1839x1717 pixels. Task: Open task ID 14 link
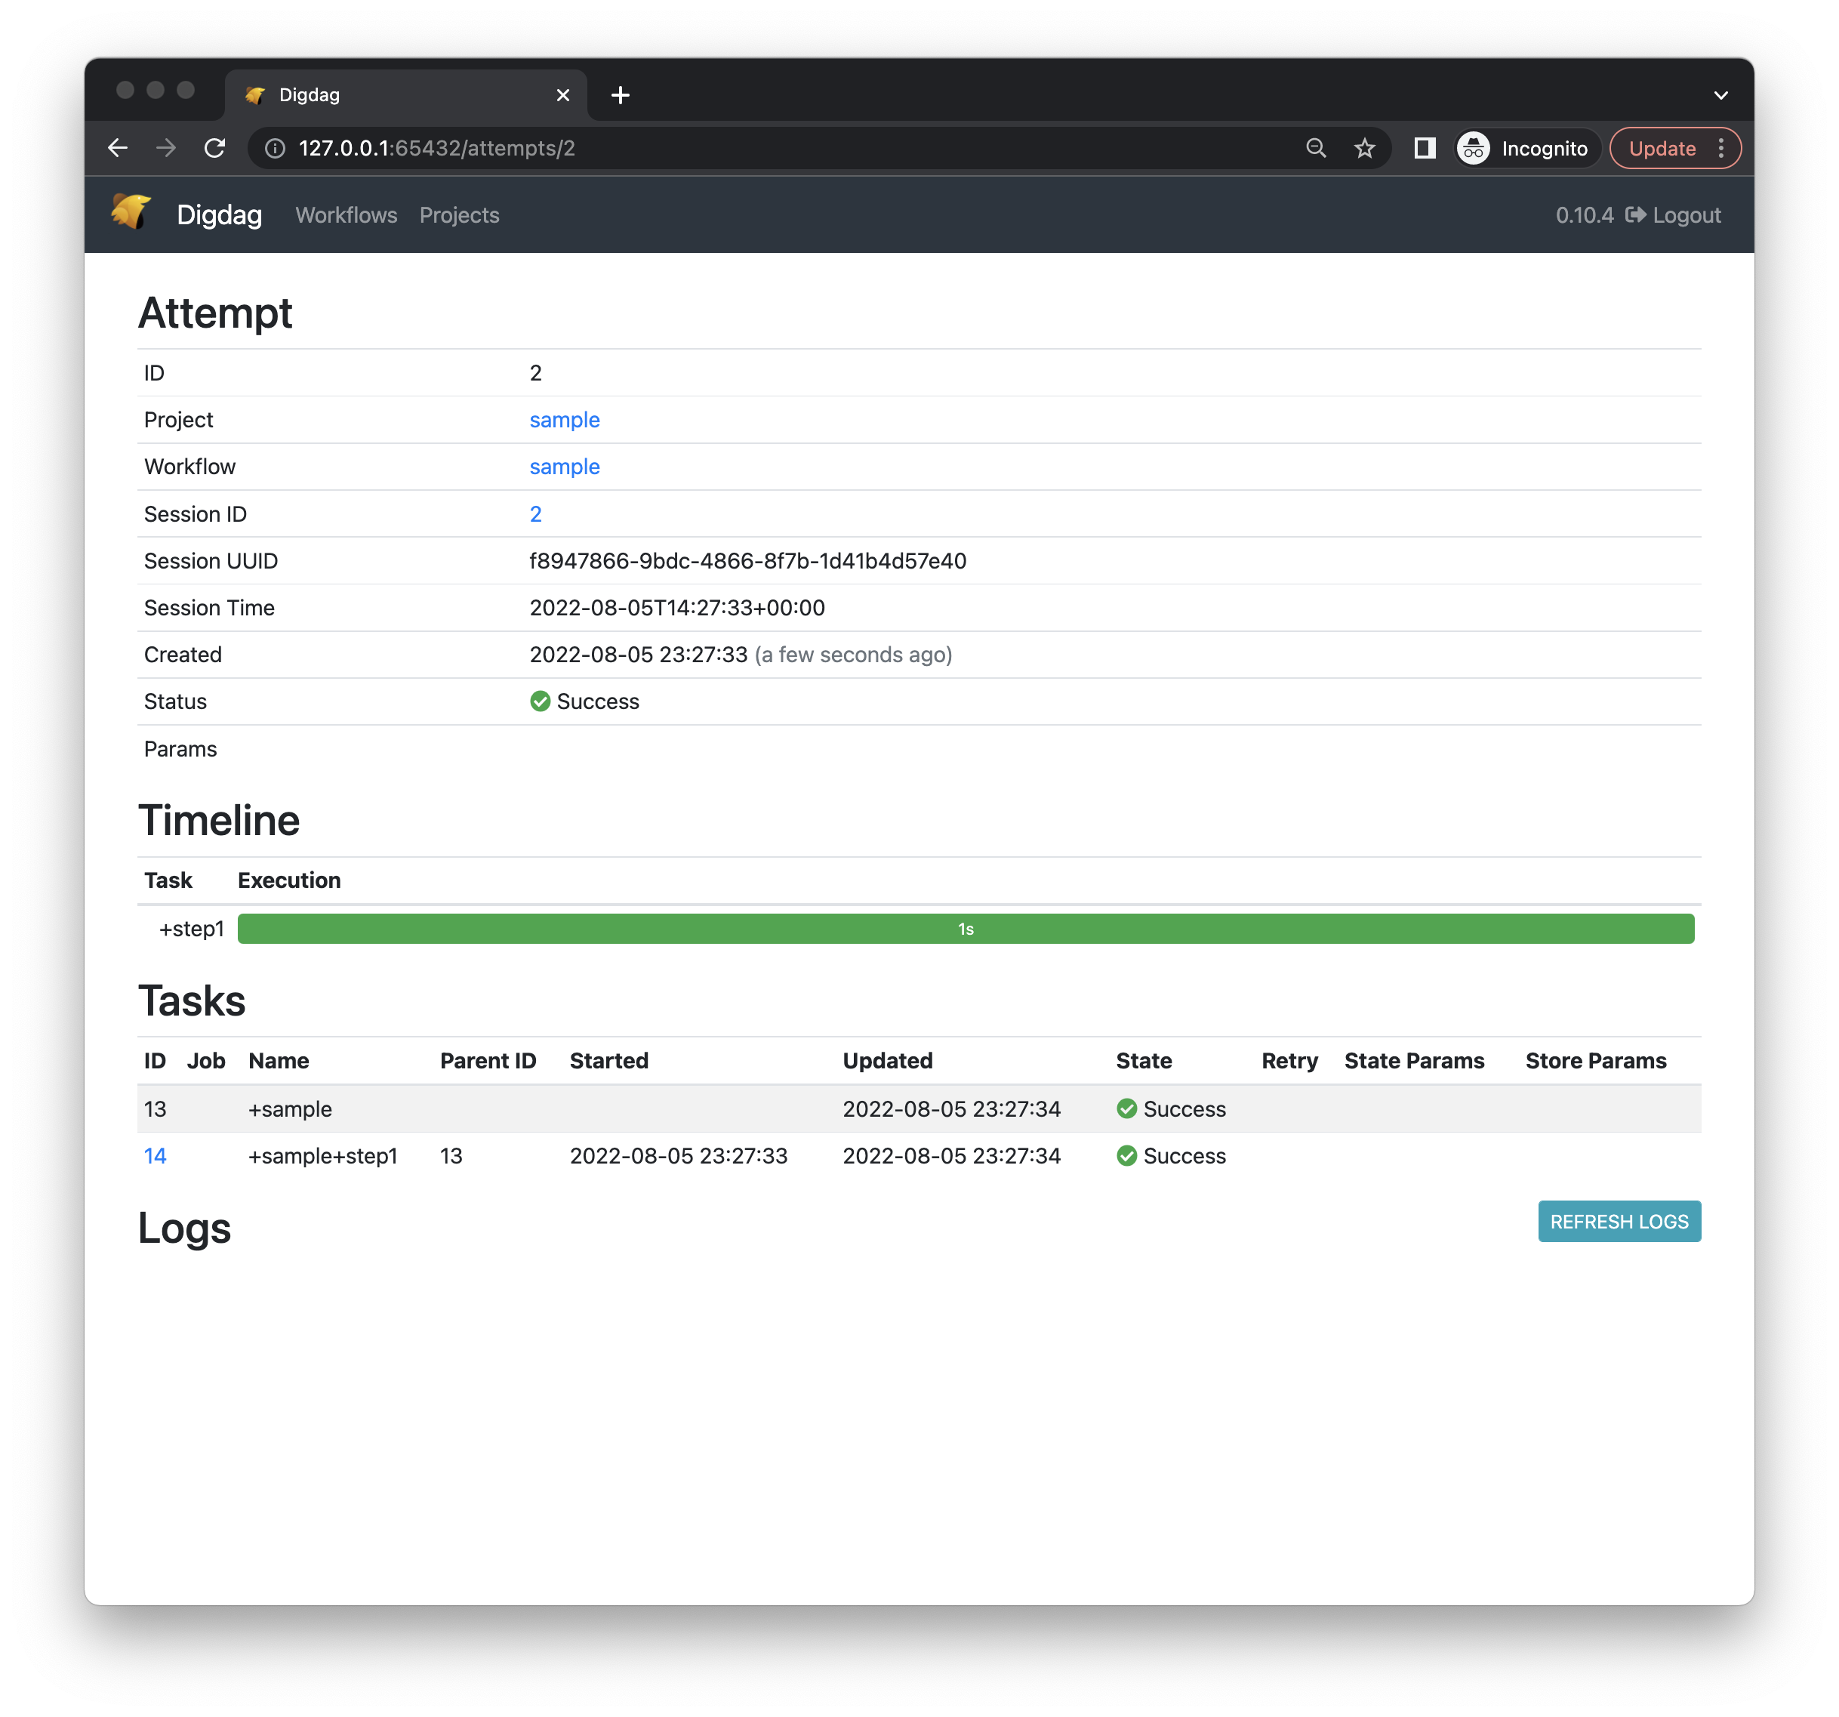pyautogui.click(x=155, y=1155)
